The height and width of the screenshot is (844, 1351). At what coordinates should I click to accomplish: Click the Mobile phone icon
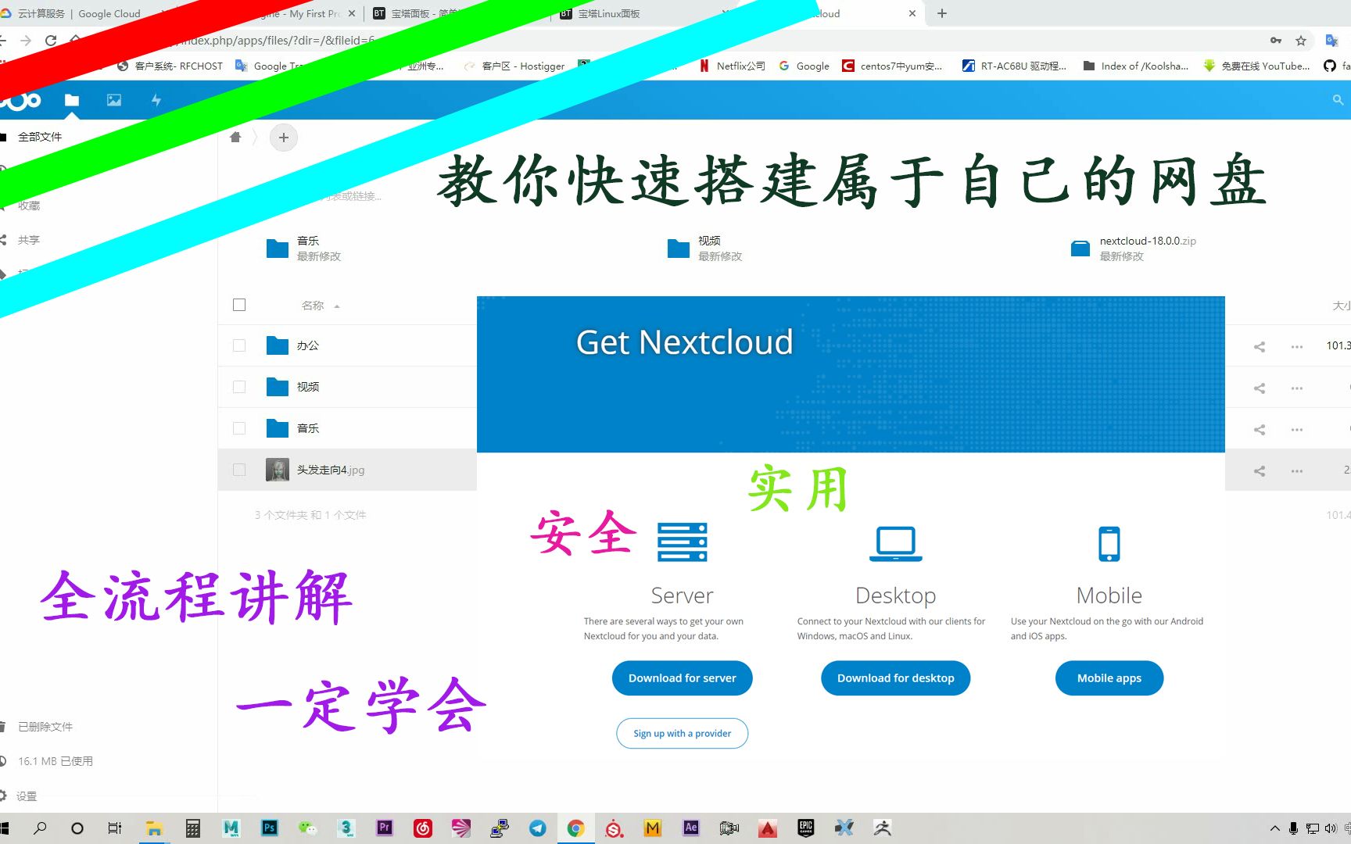(1109, 544)
